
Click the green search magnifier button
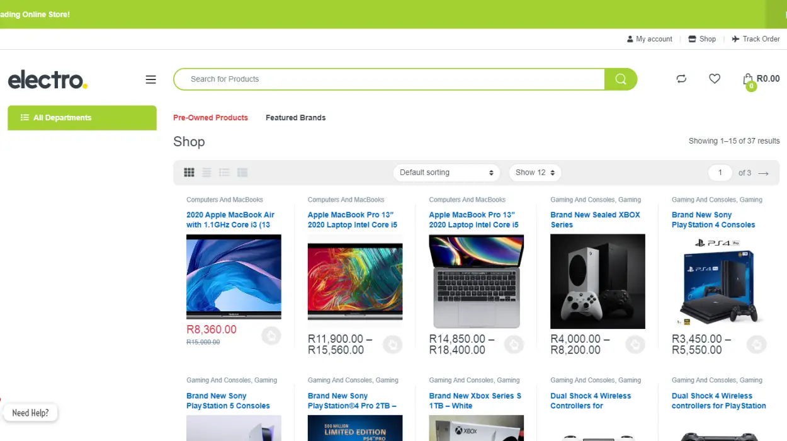621,79
